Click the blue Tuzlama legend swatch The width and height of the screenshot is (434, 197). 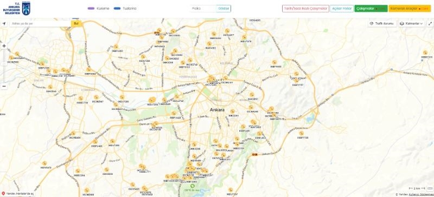117,9
